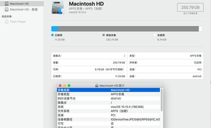The image size is (211, 128).
Task: Click the 250.79 GB capacity box
Action: (x=190, y=7)
